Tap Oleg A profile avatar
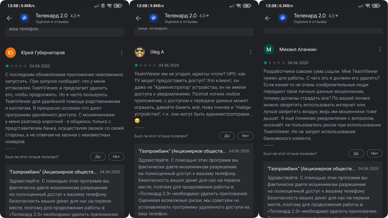 coord(140,52)
